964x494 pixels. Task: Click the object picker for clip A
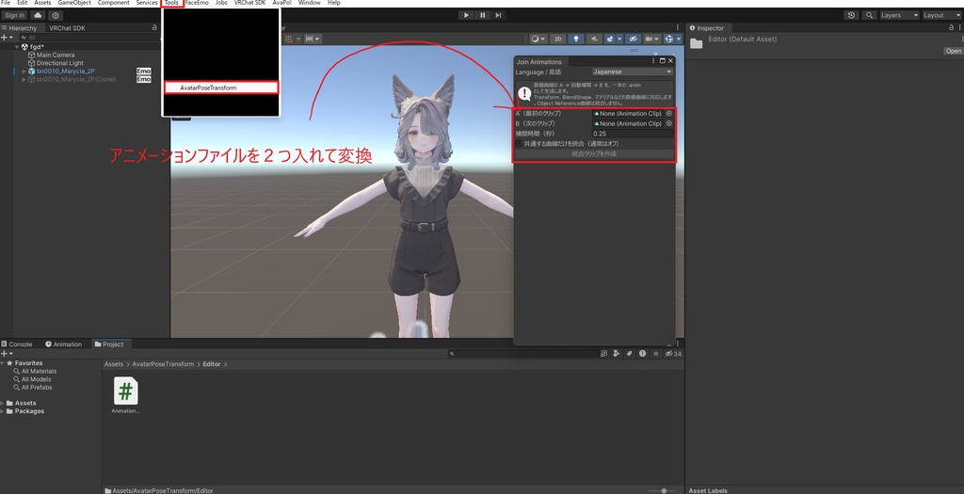(669, 114)
